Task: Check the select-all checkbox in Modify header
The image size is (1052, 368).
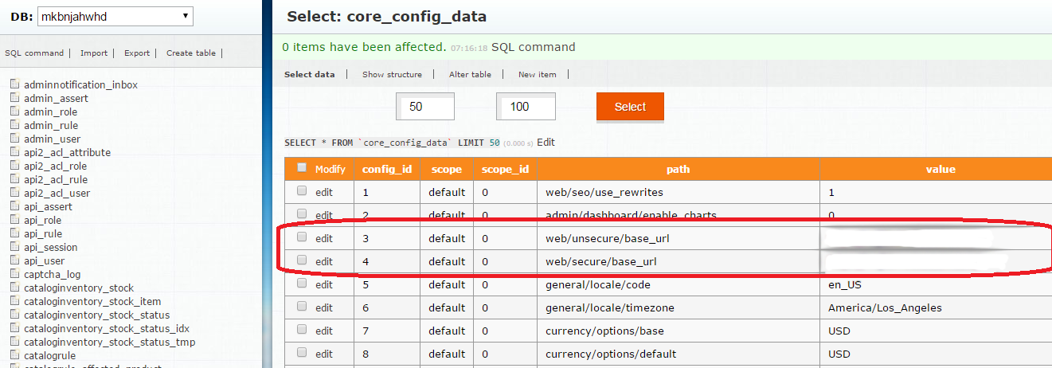Action: 302,168
